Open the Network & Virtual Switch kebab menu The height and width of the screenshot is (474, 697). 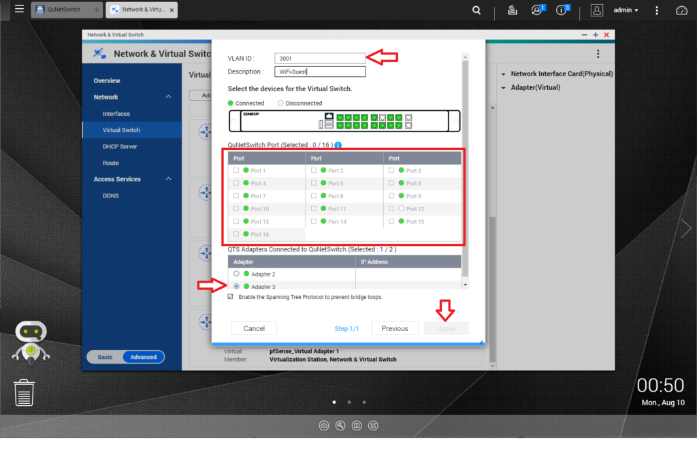[598, 54]
